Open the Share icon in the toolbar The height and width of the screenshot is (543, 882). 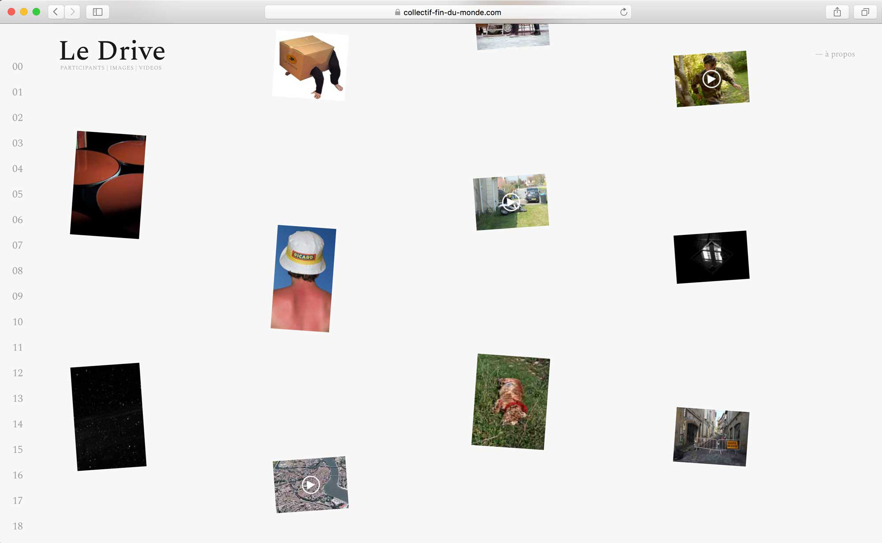[x=837, y=12]
